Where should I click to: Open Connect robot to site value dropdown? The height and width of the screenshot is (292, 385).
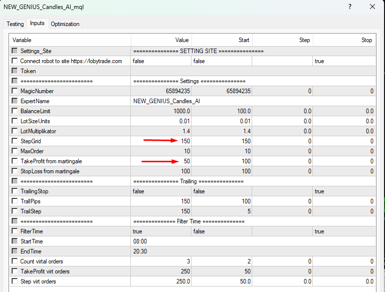tap(161, 61)
